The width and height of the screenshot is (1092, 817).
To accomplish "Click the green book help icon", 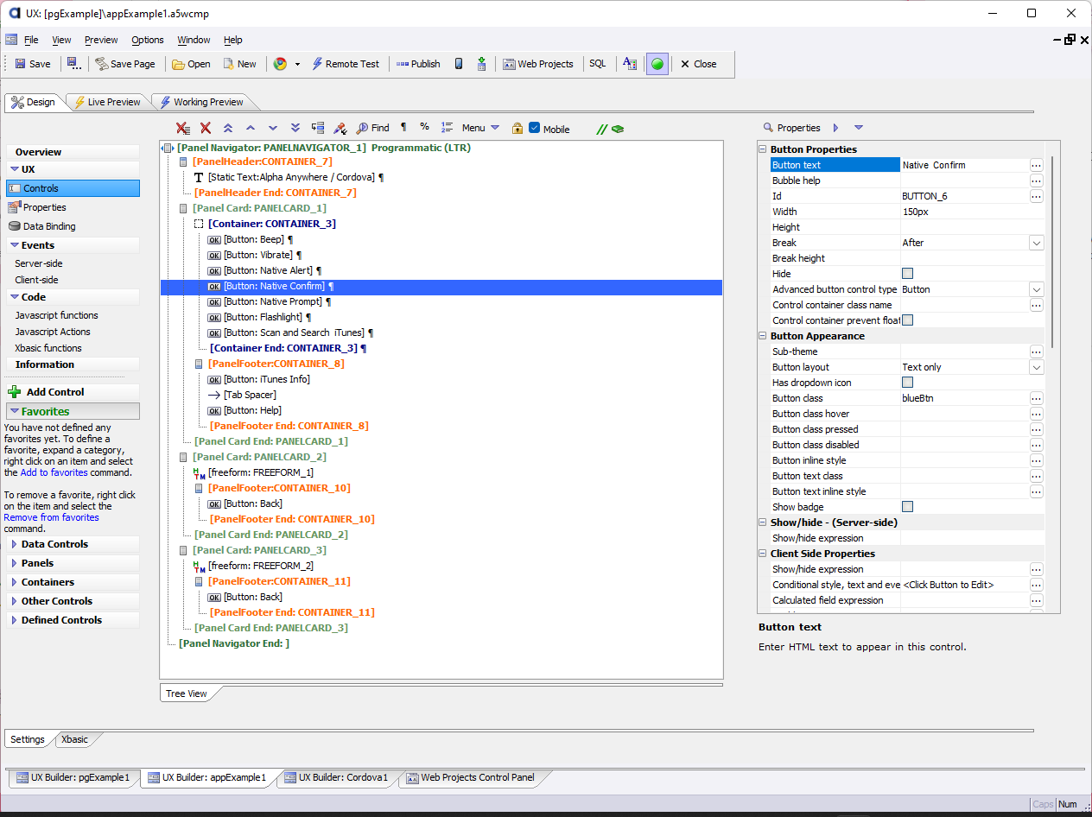I will (x=618, y=129).
